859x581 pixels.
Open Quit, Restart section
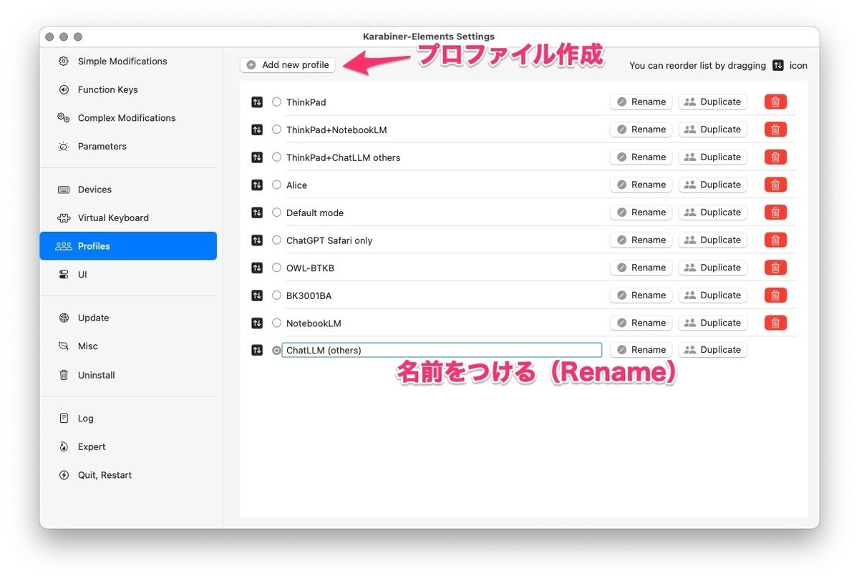(128, 475)
